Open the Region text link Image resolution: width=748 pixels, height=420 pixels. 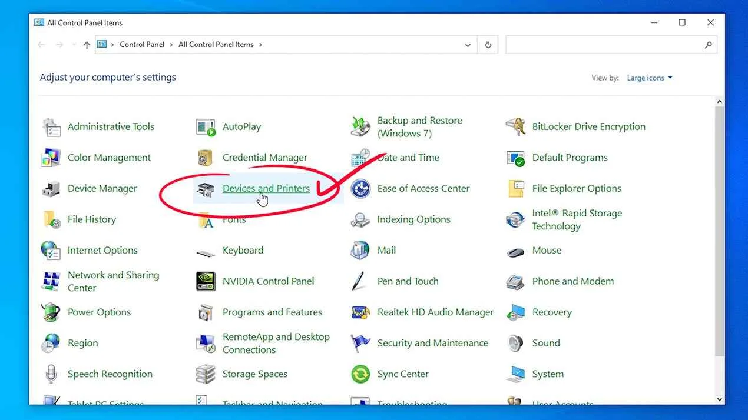click(x=82, y=344)
